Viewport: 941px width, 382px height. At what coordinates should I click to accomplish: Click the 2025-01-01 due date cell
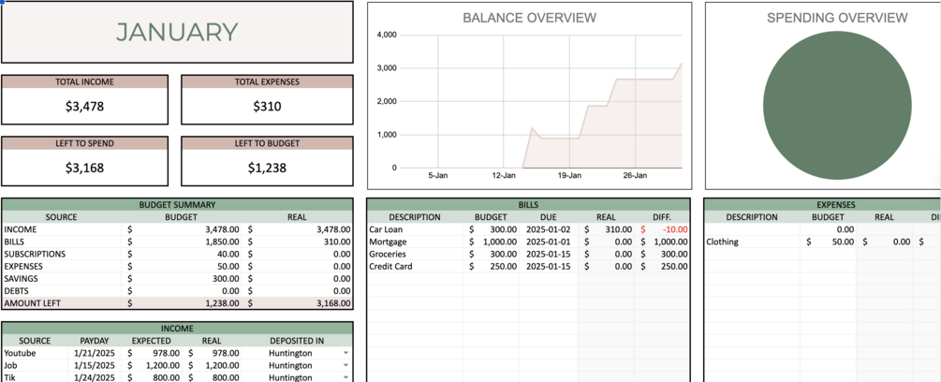pyautogui.click(x=548, y=242)
